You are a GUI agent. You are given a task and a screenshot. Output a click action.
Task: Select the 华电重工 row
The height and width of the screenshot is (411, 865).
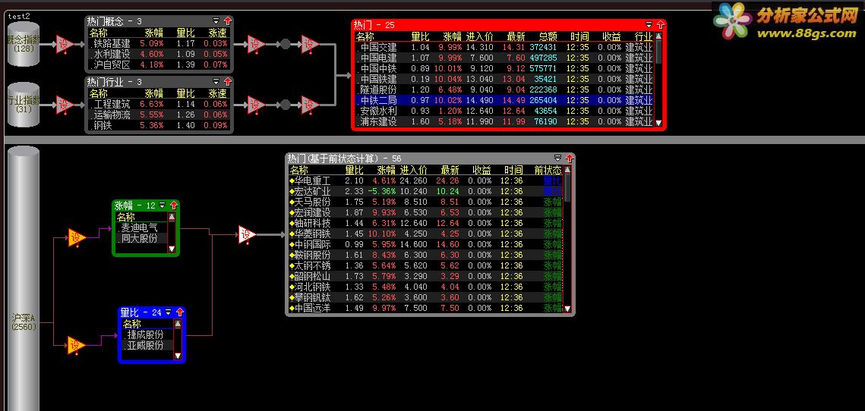pos(425,180)
